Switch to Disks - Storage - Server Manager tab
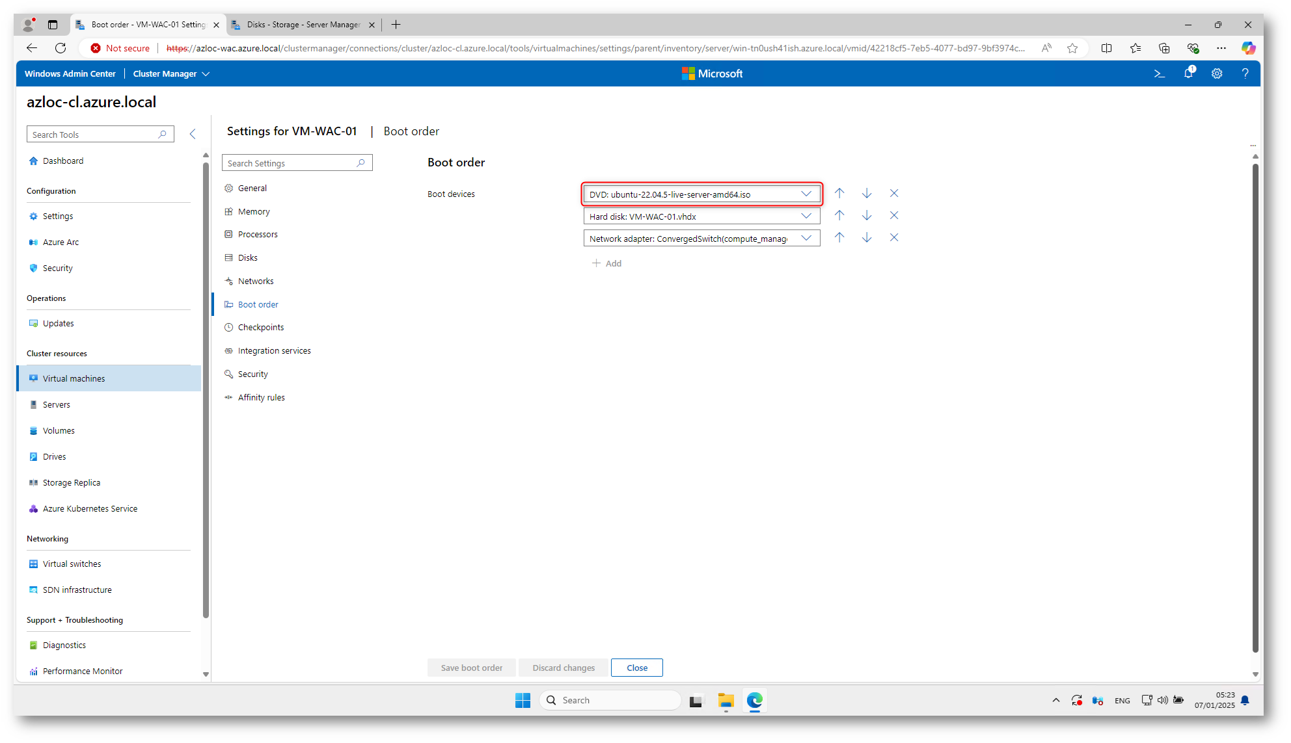Viewport: 1291px width, 743px height. point(303,25)
